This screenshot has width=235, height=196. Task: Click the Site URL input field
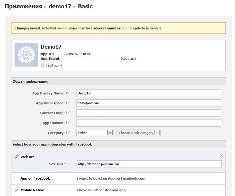coord(149,164)
